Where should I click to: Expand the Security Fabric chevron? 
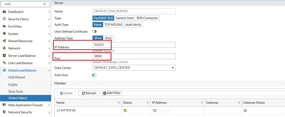(x=49, y=19)
